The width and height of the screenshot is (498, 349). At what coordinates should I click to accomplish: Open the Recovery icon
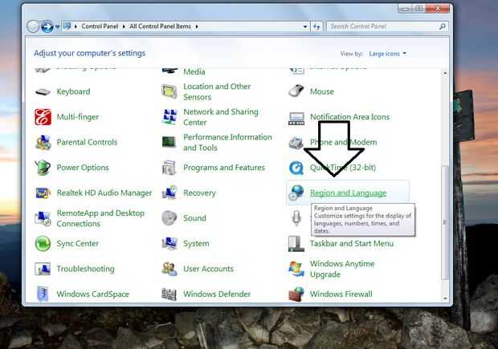point(169,193)
